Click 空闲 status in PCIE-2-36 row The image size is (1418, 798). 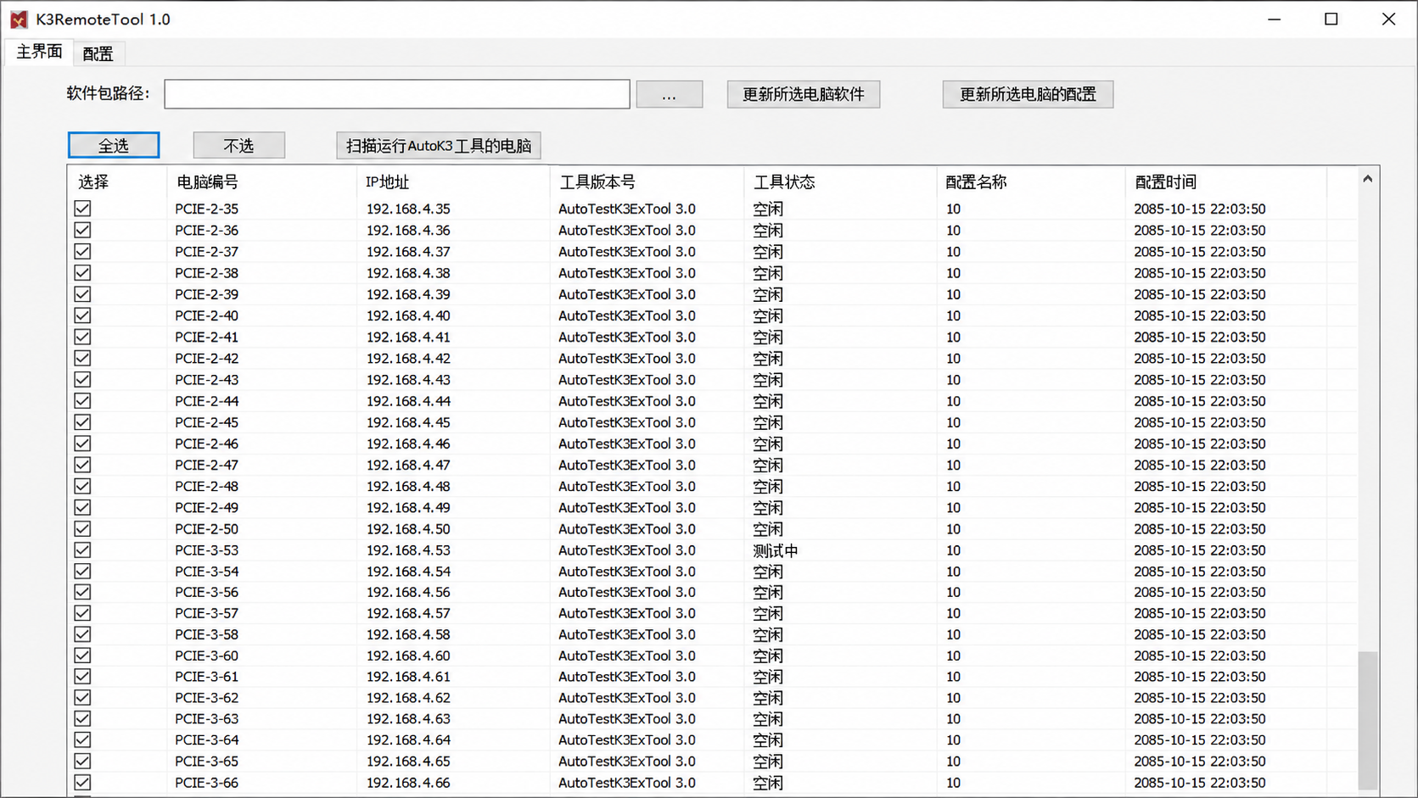768,231
